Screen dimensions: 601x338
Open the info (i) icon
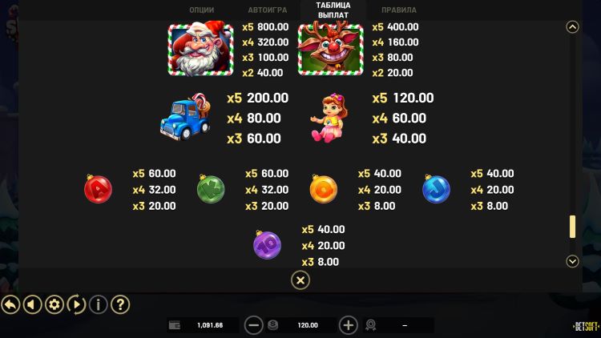pos(98,305)
